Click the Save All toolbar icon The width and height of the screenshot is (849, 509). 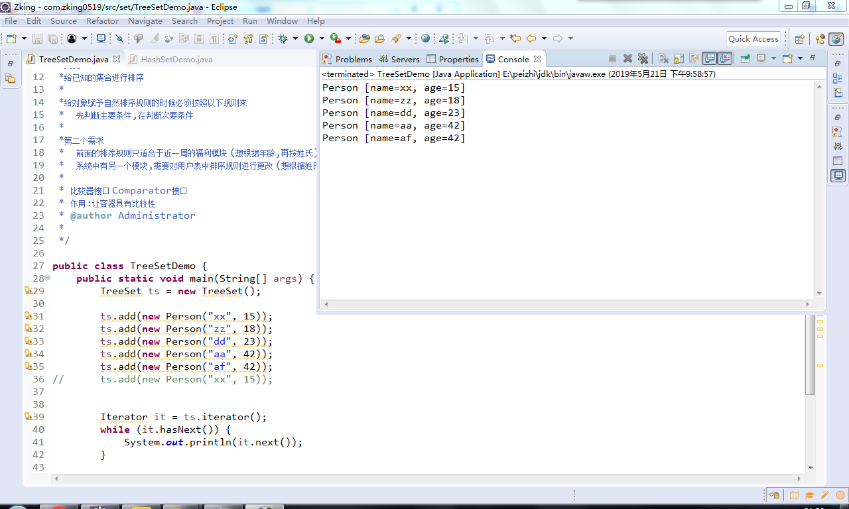point(52,38)
